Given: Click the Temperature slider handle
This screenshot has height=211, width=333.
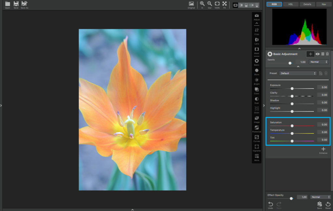Looking at the screenshot, I should coord(292,133).
